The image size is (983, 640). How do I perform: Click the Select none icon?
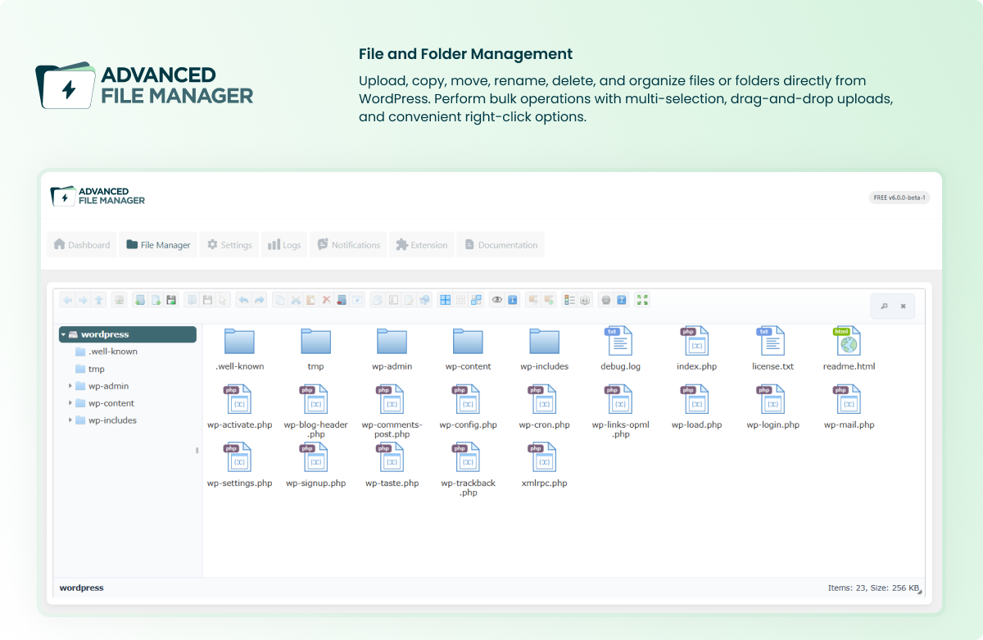[460, 301]
